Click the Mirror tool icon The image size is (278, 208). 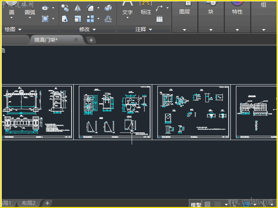coord(77,8)
